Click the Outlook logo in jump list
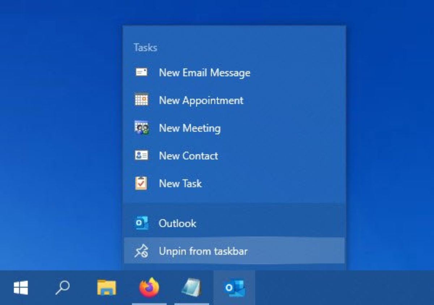 click(x=141, y=223)
